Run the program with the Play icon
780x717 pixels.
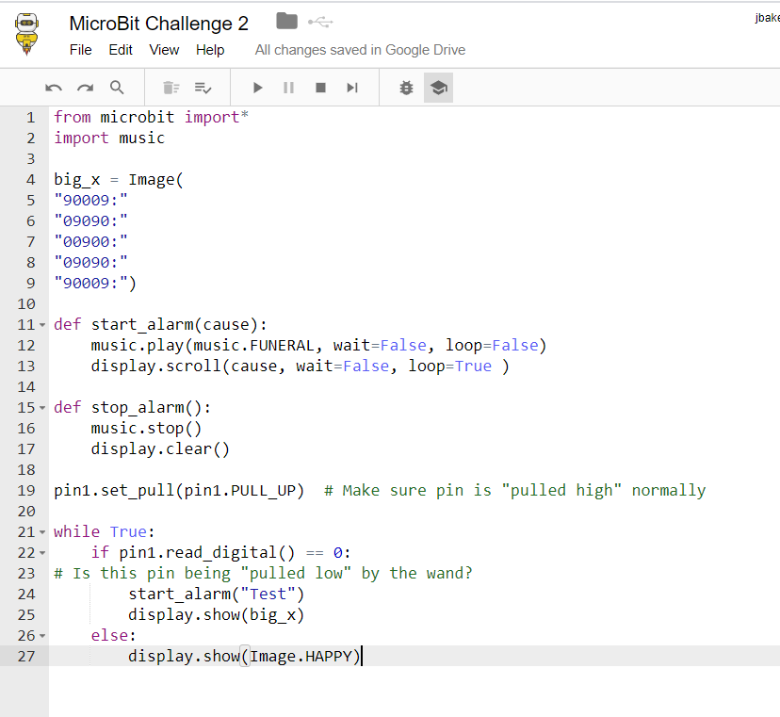257,87
